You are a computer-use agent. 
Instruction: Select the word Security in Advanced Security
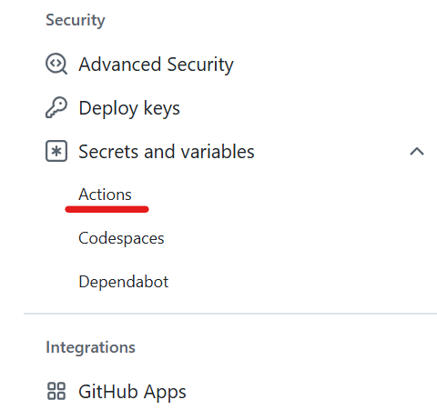click(200, 65)
